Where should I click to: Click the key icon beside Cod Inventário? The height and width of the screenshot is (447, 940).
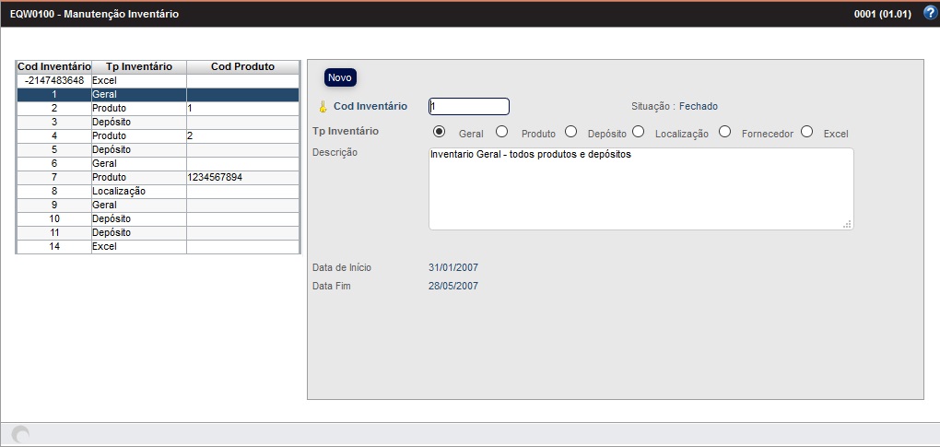[x=323, y=107]
